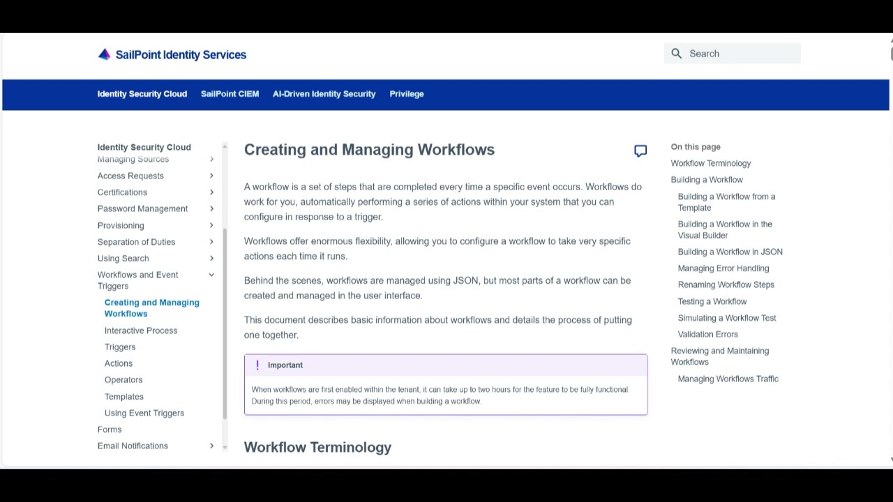893x502 pixels.
Task: Open the Actions page
Action: [119, 363]
